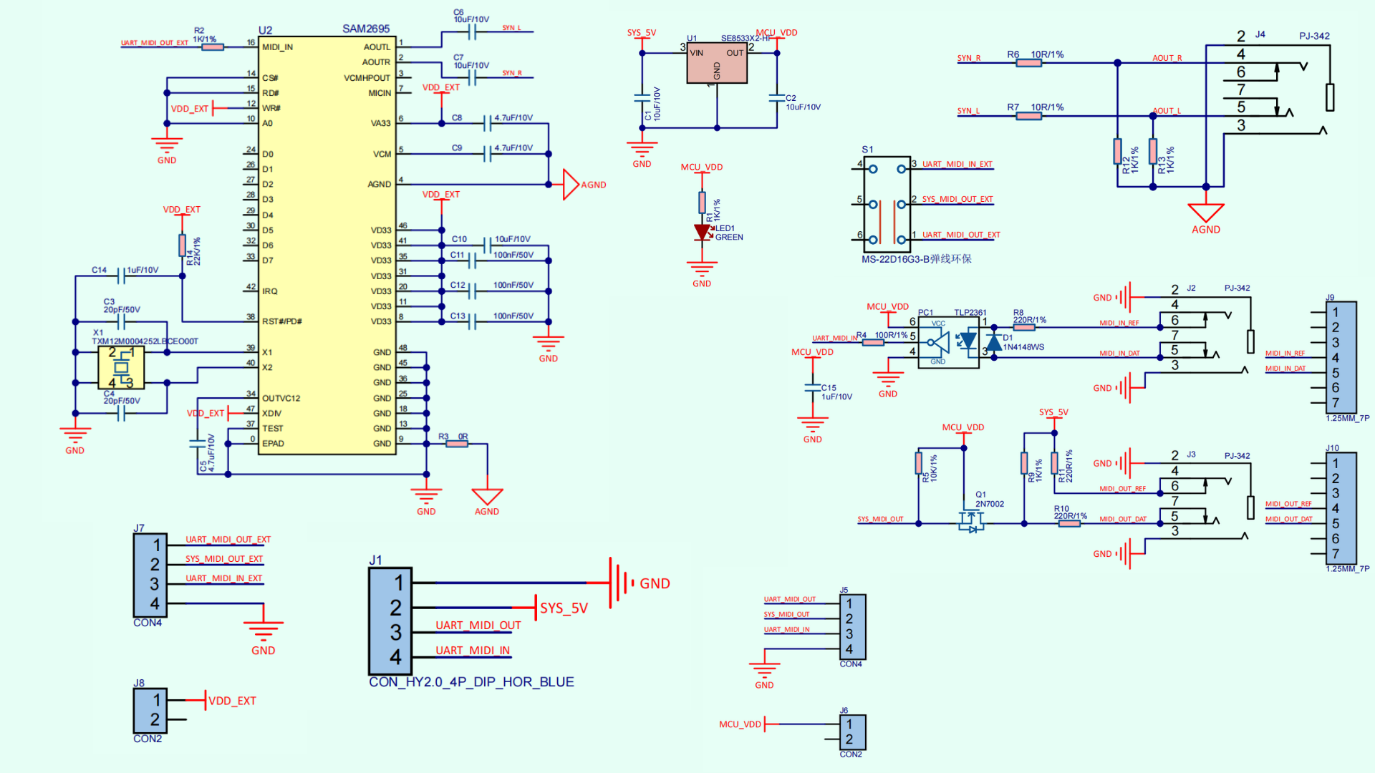Click the AGND symbol below resistor R3

(x=487, y=497)
